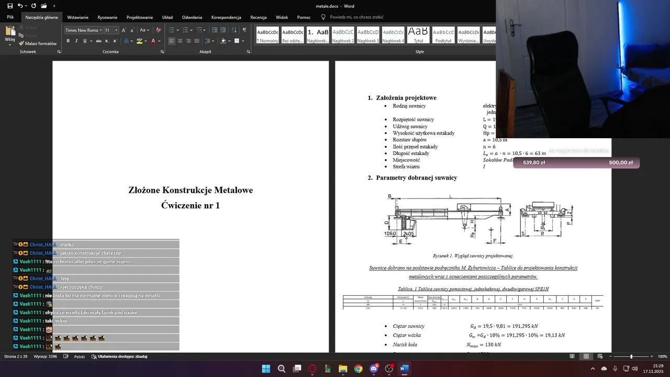The image size is (670, 377).
Task: Click the text highlight color yellow swatch
Action: point(139,41)
